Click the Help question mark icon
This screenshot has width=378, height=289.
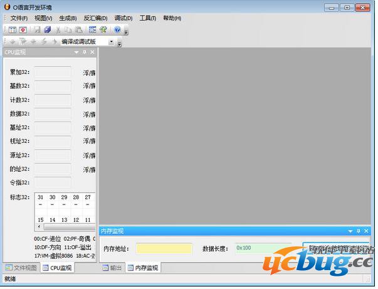117,30
